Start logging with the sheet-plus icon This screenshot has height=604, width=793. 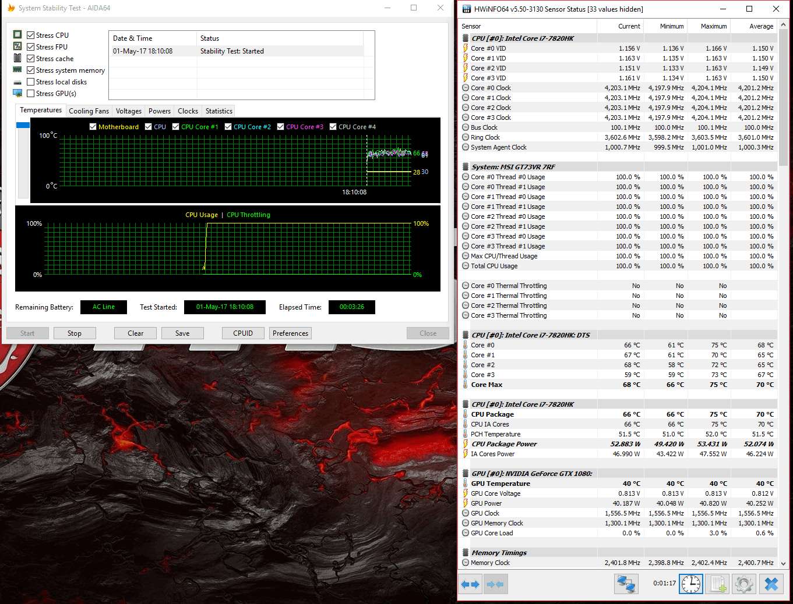click(x=717, y=584)
